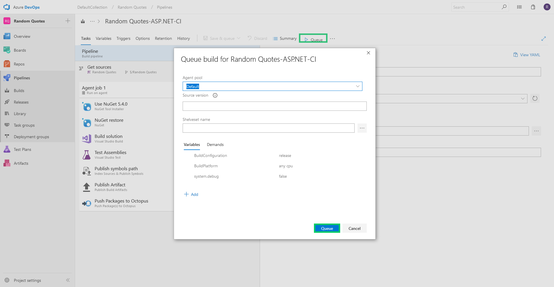The width and height of the screenshot is (554, 287).
Task: Open Random Quotes breadcrumb link
Action: tap(132, 7)
